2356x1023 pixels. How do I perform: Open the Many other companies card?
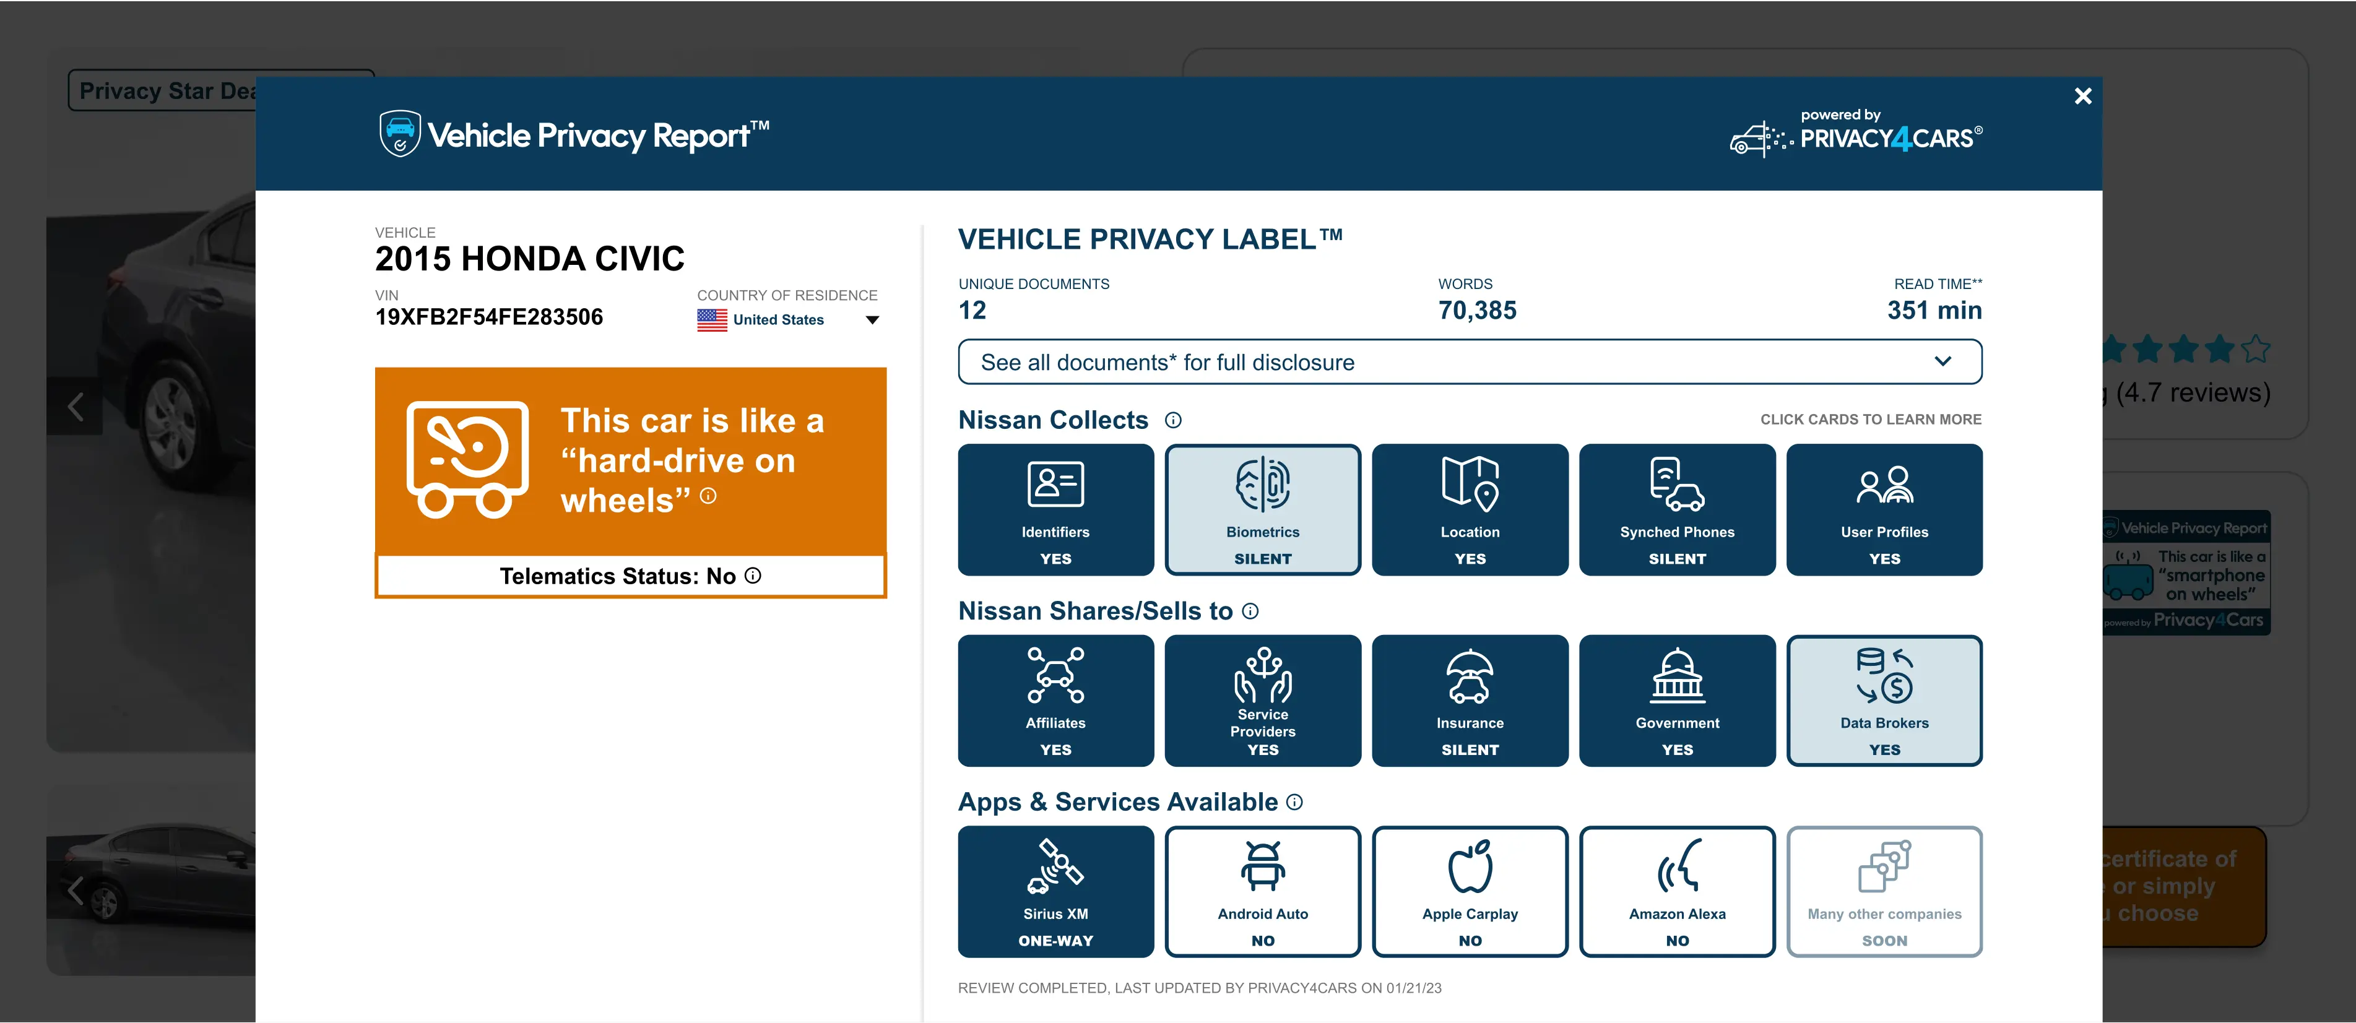tap(1884, 891)
